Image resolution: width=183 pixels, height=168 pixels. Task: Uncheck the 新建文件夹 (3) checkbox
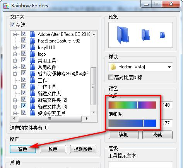click(x=24, y=106)
